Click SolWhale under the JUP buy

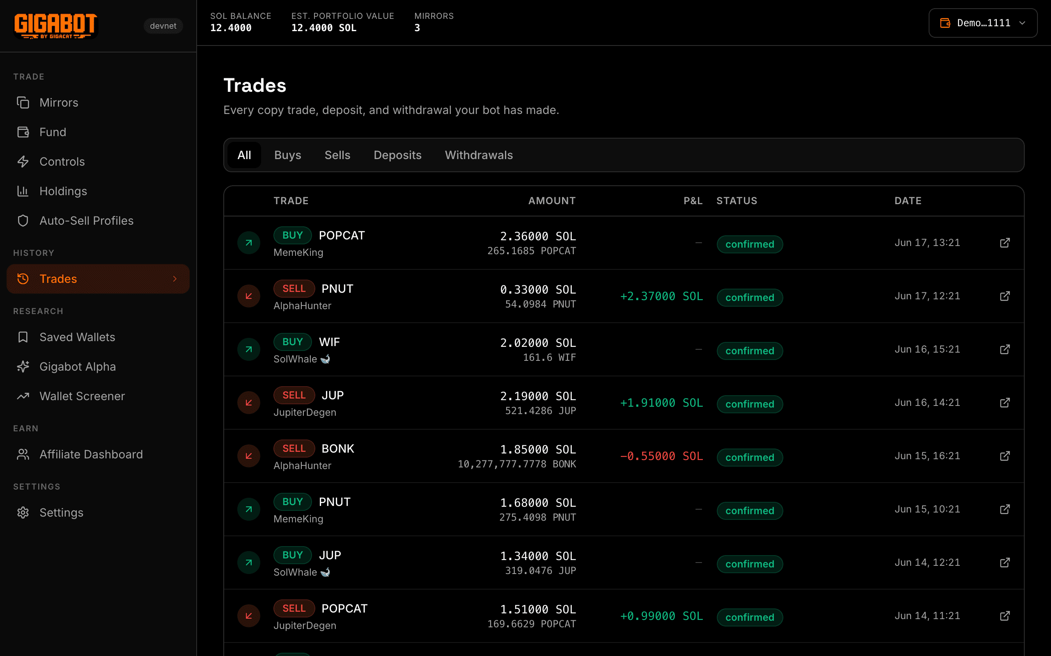302,572
